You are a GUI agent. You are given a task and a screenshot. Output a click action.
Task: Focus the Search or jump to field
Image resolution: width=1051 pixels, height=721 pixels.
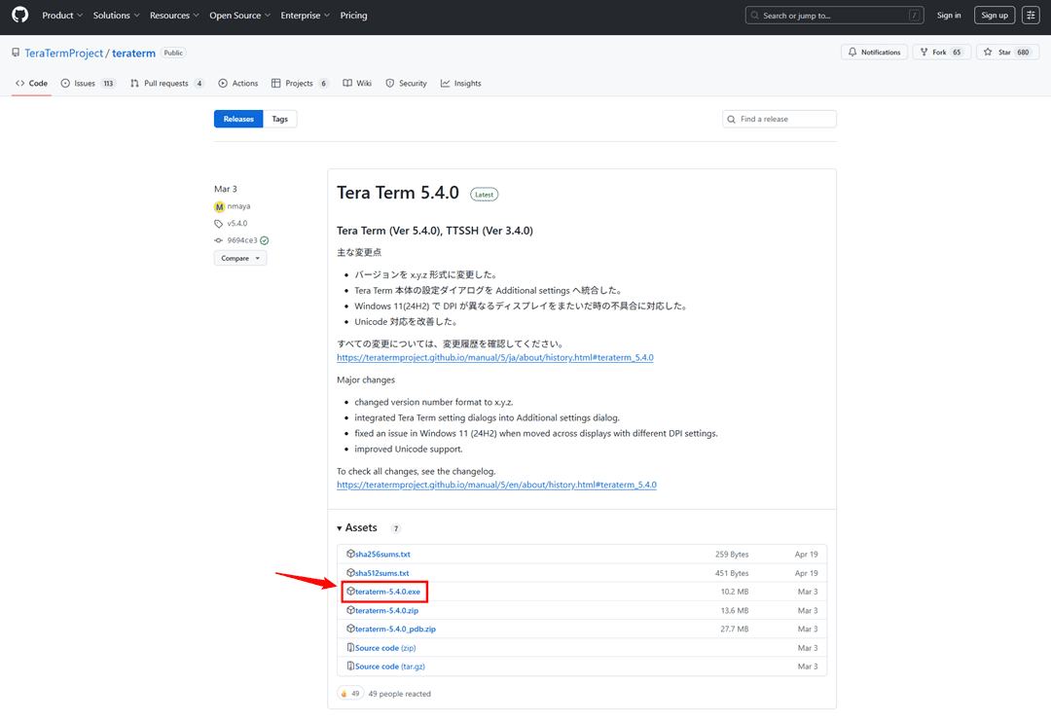tap(835, 16)
